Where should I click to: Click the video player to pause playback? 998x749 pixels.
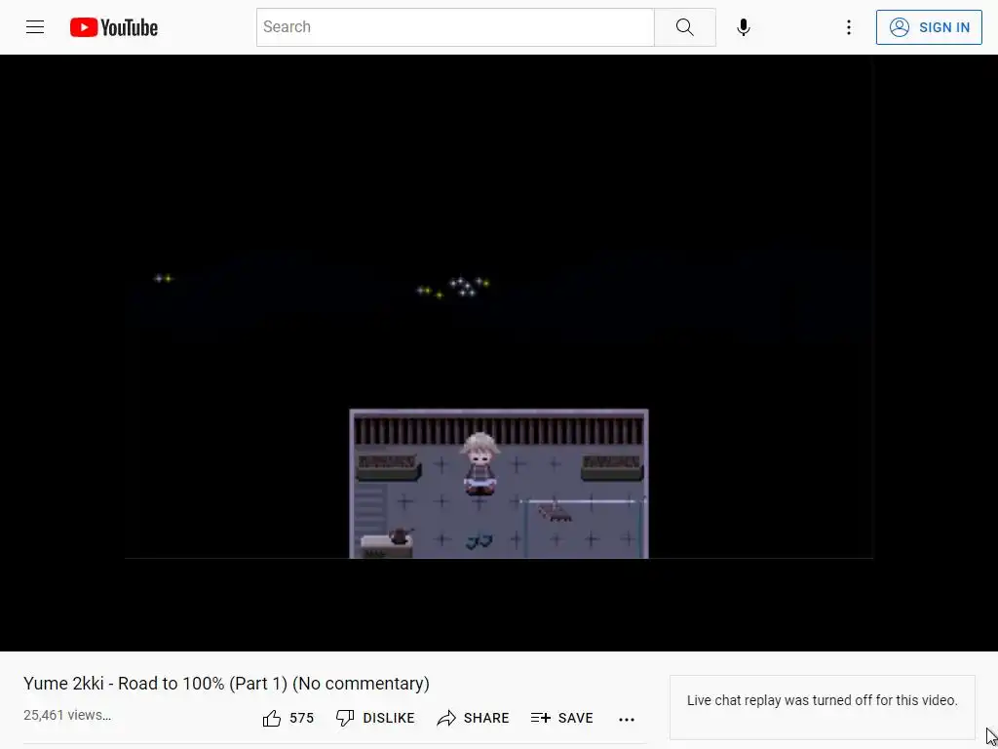pos(499,352)
